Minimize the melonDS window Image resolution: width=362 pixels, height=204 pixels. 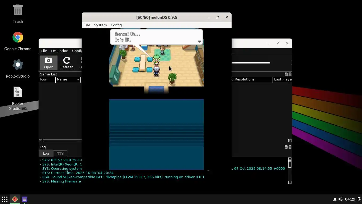pos(209,17)
